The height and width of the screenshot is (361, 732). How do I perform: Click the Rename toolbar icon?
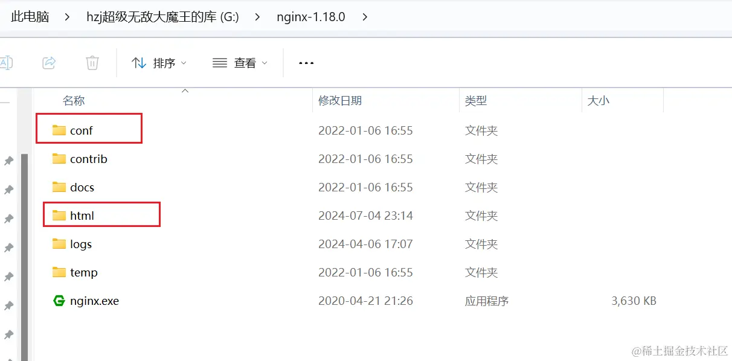(x=5, y=62)
